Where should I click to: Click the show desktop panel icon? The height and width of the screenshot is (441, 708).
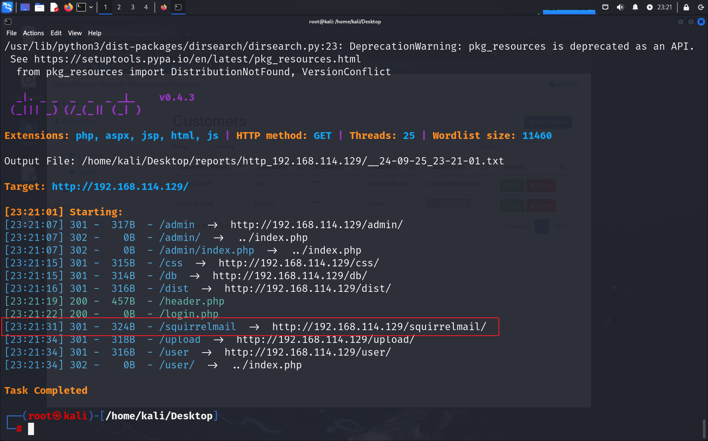click(x=25, y=7)
